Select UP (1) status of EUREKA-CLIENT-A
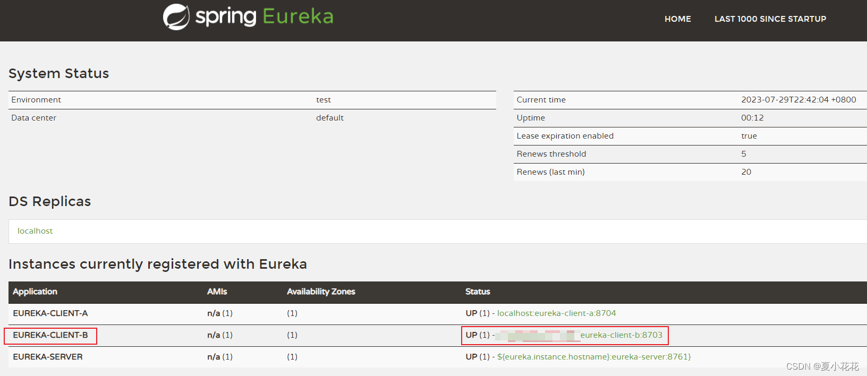Screen dimensions: 867x376 (478, 313)
